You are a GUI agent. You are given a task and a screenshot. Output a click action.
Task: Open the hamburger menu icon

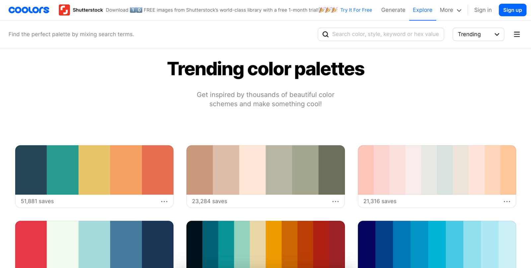(517, 34)
